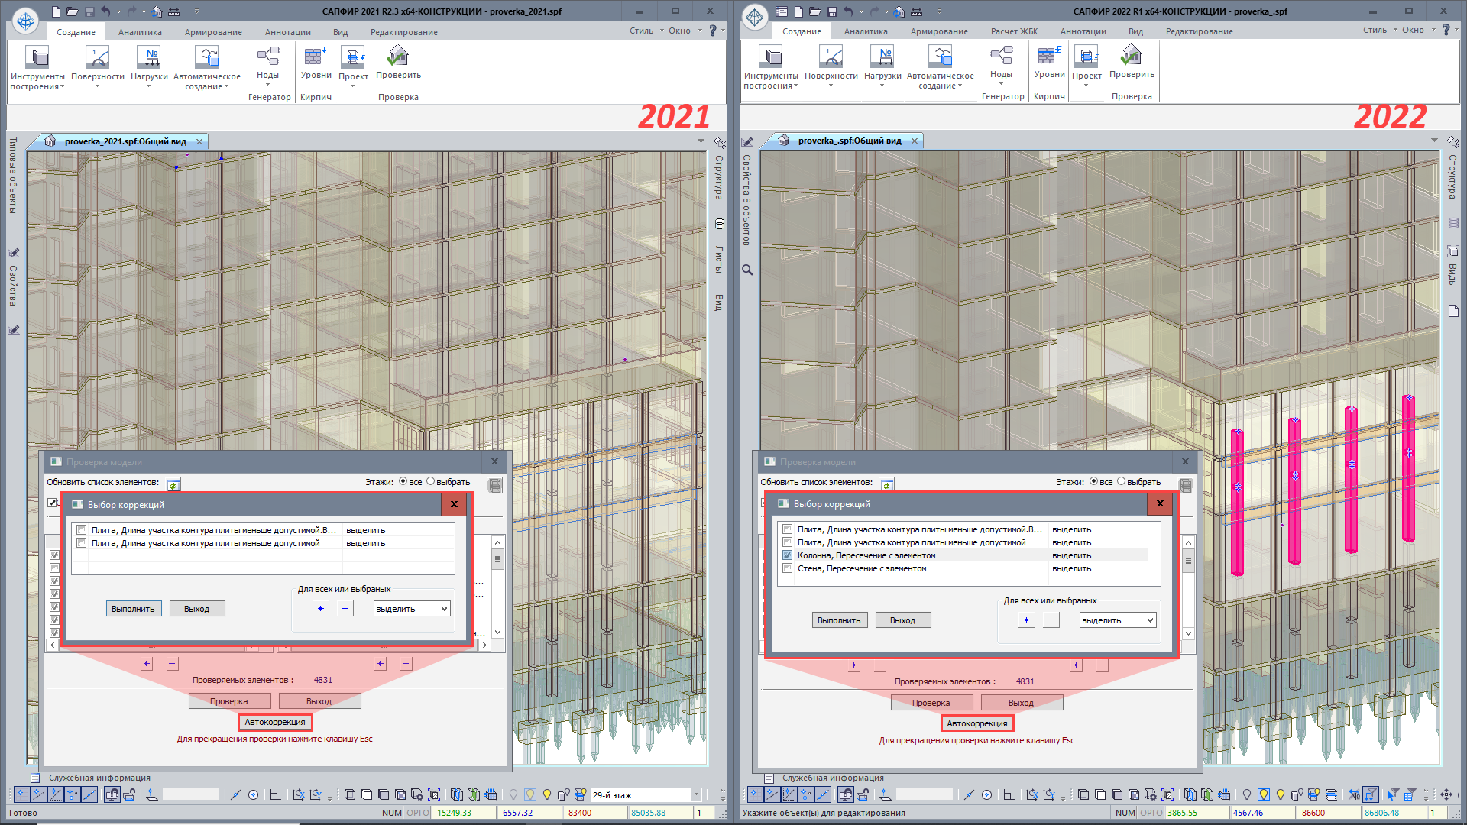The height and width of the screenshot is (825, 1467).
Task: Click Выполнить in right correction dialog
Action: tap(838, 620)
